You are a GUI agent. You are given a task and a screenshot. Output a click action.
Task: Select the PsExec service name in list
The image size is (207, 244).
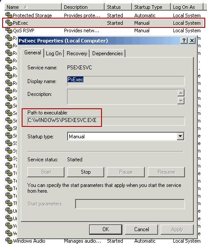20,23
